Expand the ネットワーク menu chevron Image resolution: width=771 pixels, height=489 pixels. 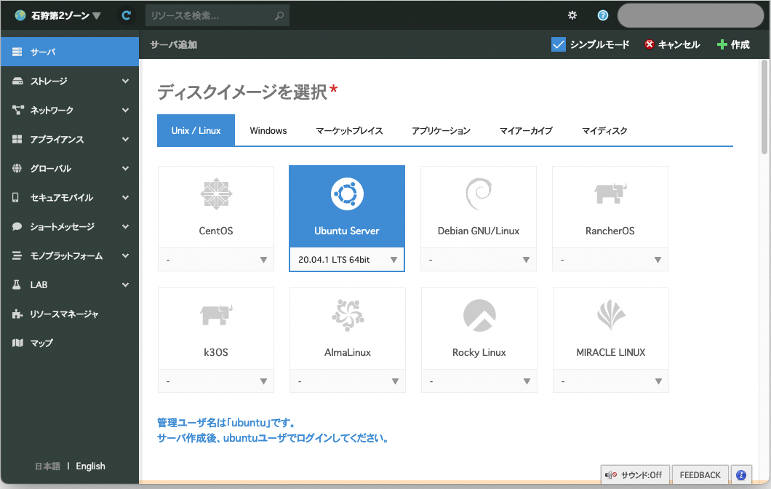click(126, 110)
